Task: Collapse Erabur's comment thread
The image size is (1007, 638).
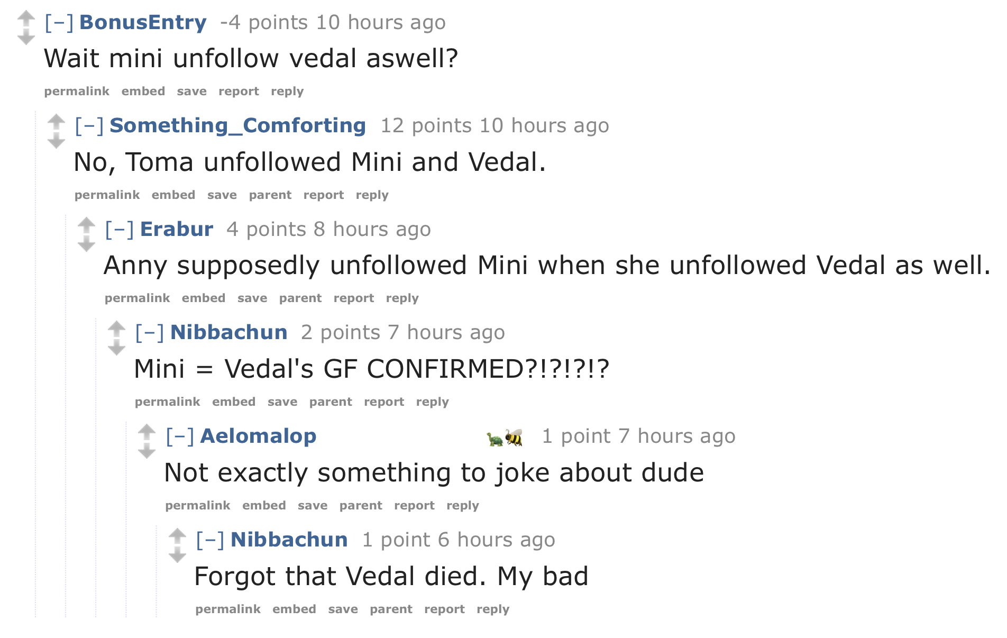Action: click(120, 230)
